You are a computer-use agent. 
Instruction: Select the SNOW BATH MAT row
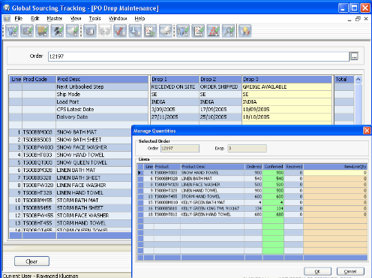pos(70,132)
